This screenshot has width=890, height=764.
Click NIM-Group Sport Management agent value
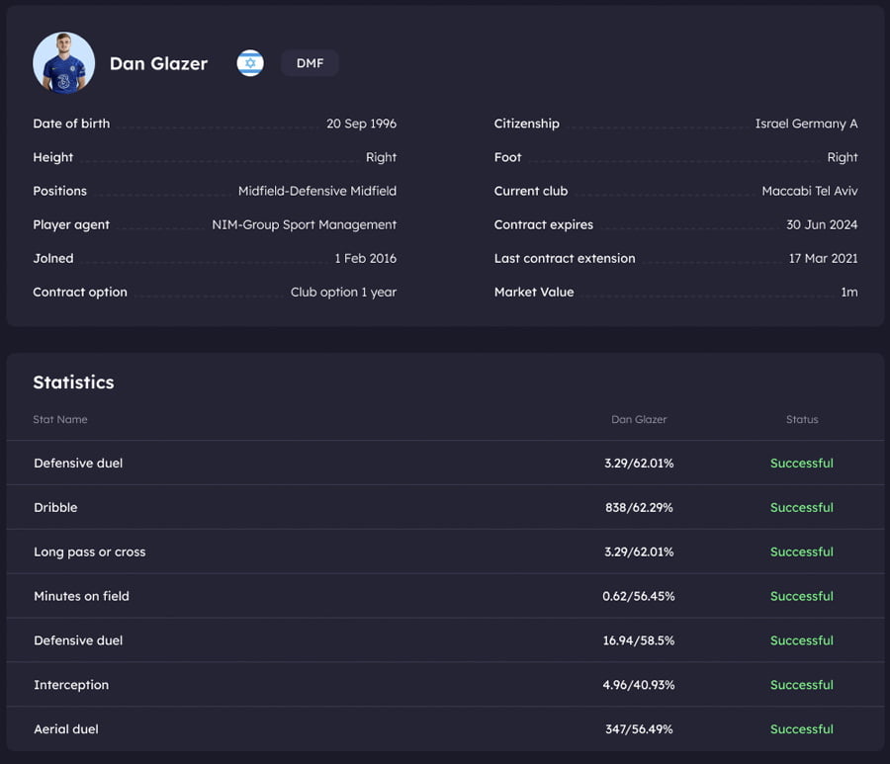305,225
